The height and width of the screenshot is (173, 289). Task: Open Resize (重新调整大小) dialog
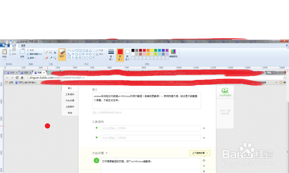34,54
